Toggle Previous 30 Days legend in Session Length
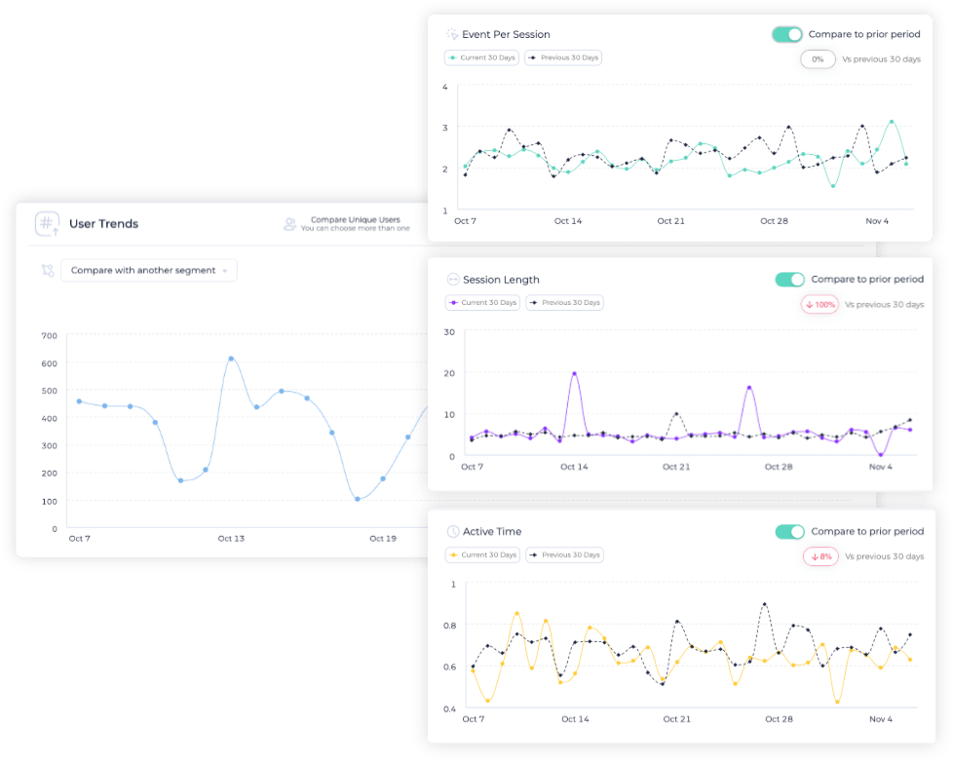953x761 pixels. [x=564, y=303]
